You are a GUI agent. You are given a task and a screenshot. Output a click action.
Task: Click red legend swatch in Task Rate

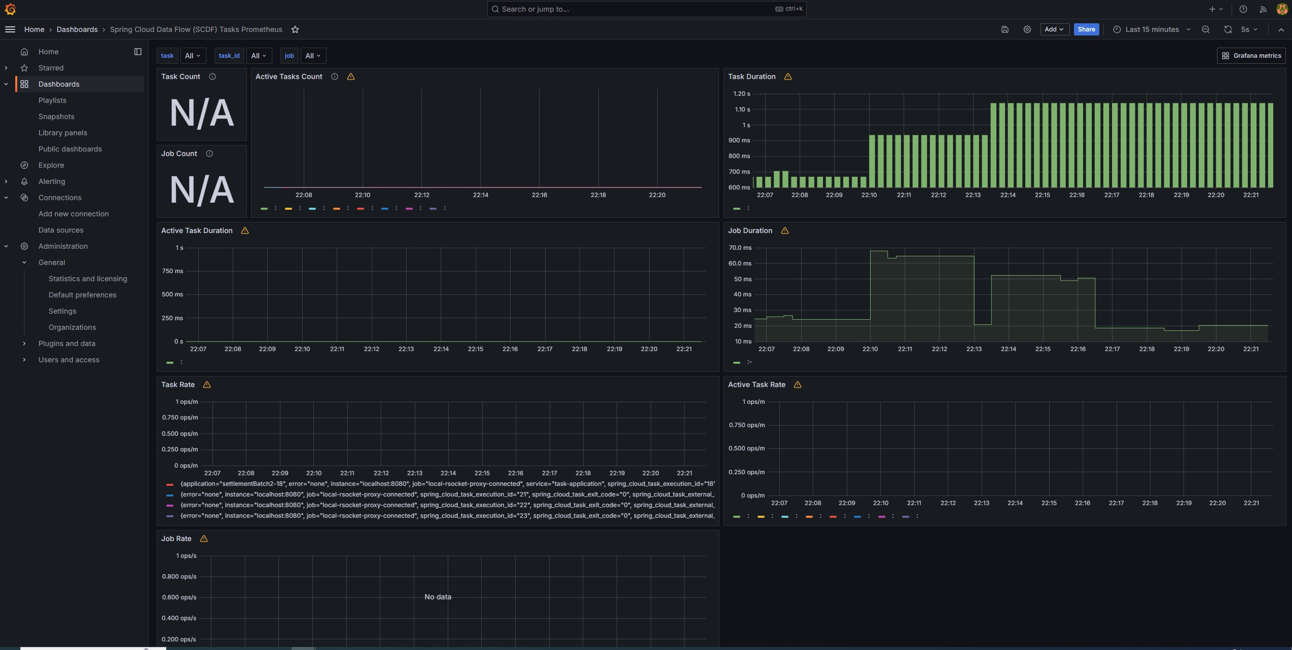pos(170,484)
